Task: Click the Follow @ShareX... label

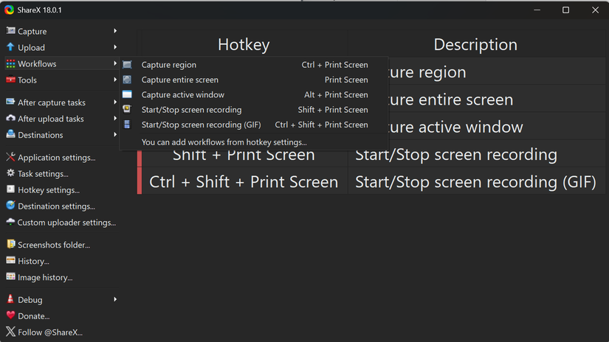Action: [50, 332]
